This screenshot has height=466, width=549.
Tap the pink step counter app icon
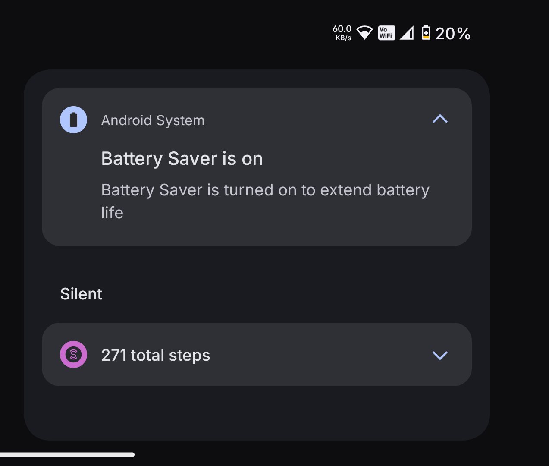pyautogui.click(x=73, y=355)
